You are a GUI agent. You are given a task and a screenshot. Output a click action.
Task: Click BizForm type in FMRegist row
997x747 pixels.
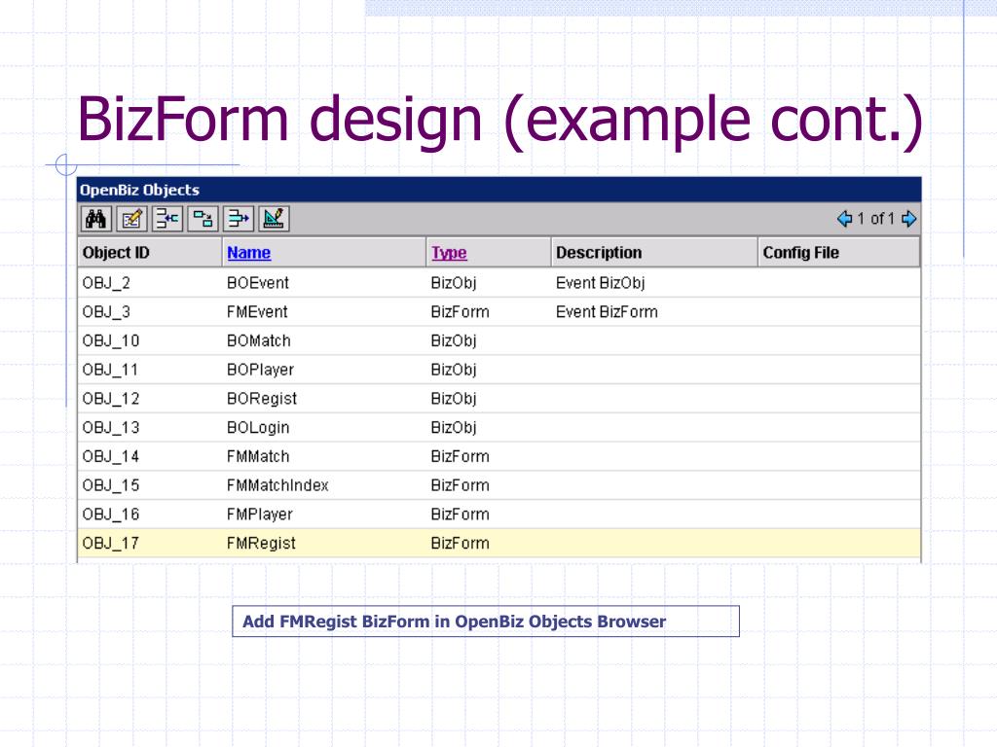[x=460, y=543]
